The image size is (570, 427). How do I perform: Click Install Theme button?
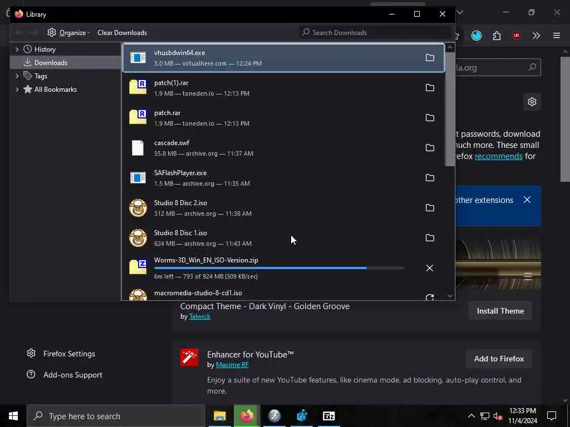[500, 311]
